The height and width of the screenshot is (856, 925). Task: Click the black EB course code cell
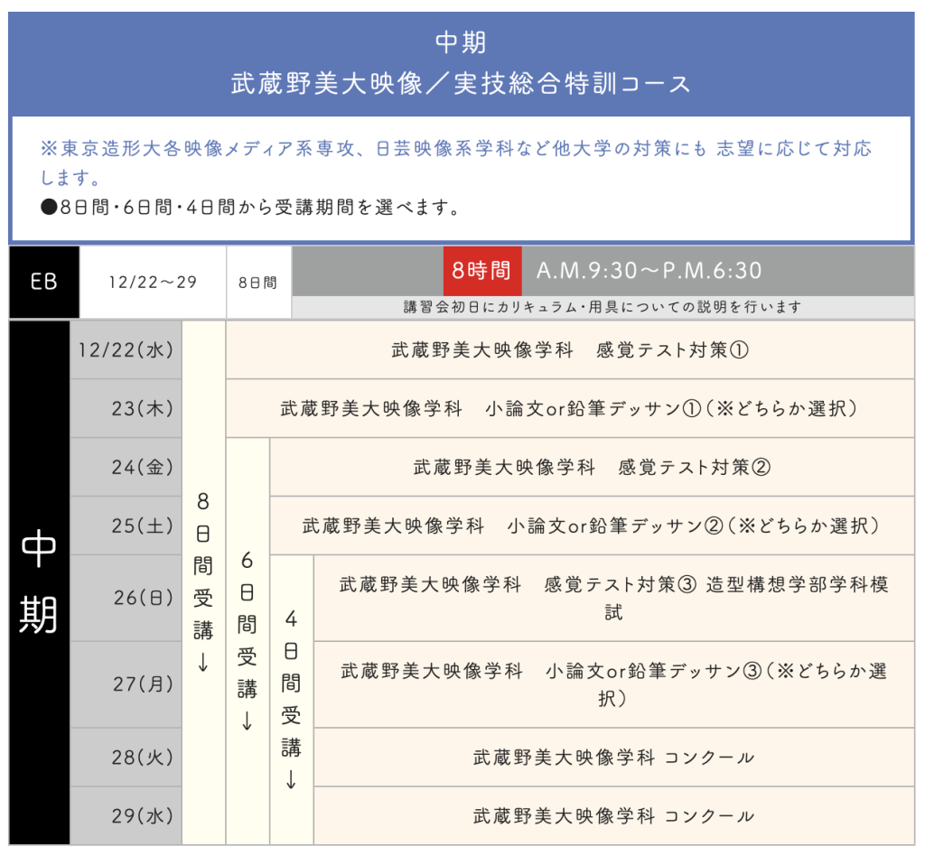[44, 283]
